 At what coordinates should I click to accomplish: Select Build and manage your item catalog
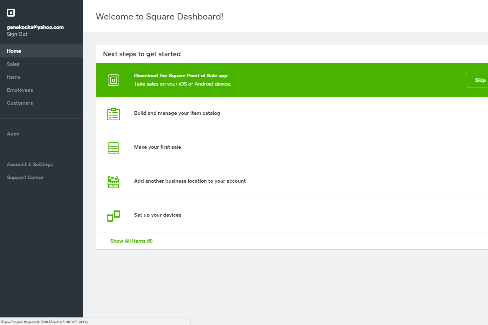coord(177,113)
